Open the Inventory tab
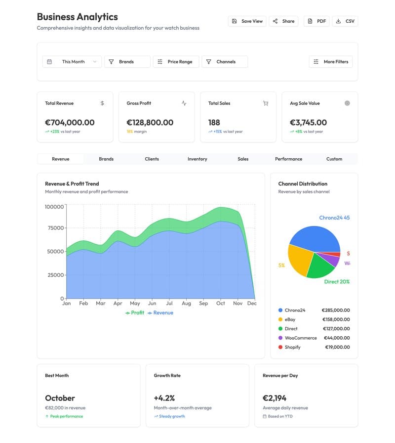Image resolution: width=395 pixels, height=443 pixels. (197, 159)
